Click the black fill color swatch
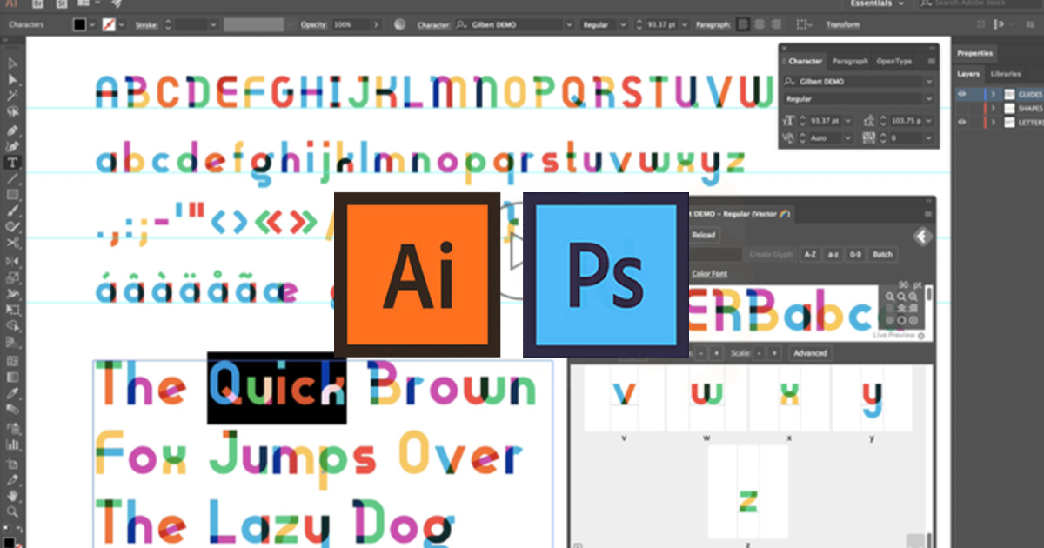 80,25
